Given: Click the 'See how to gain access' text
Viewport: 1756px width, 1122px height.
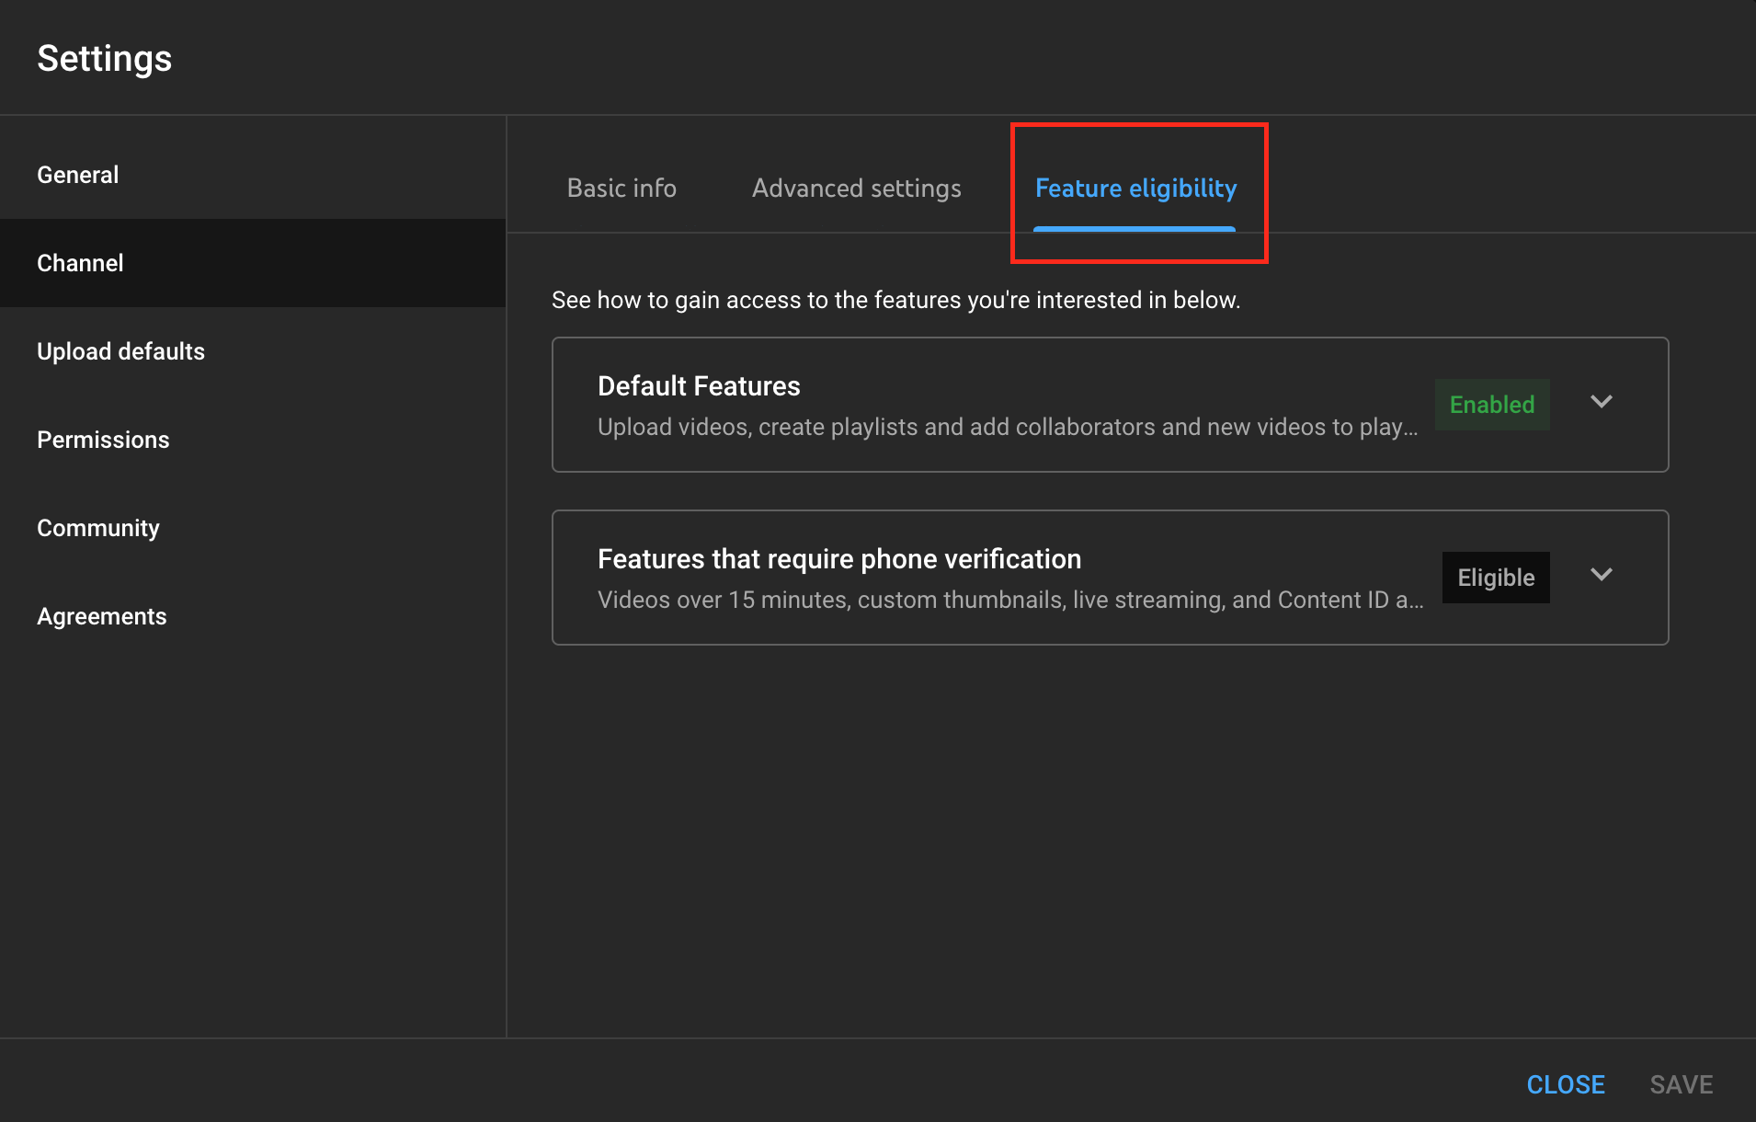Looking at the screenshot, I should pos(895,301).
